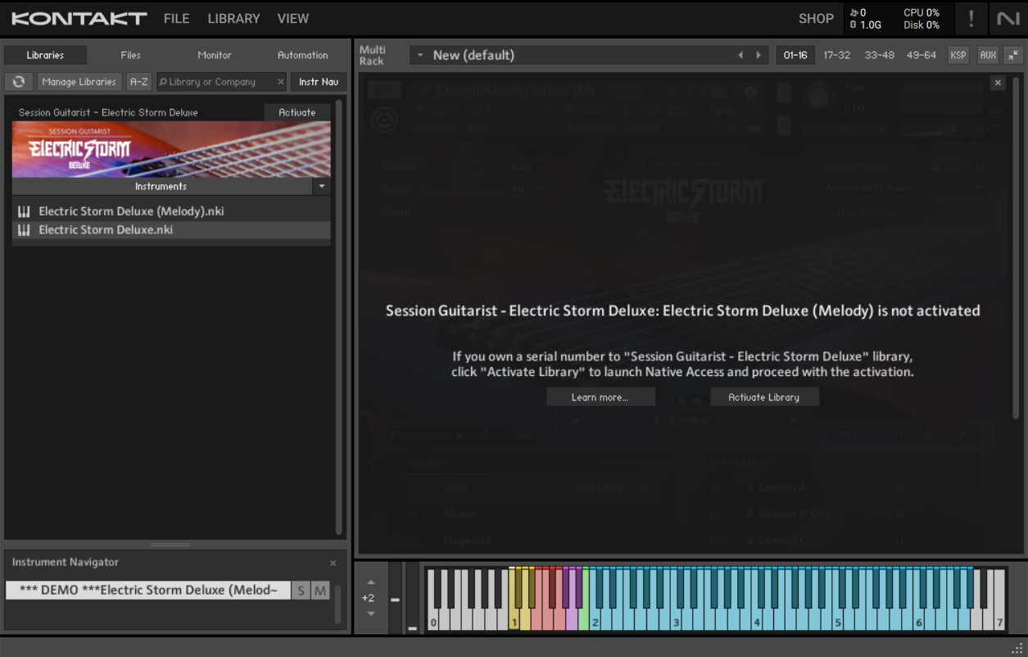
Task: Click the search magnifier icon in library field
Action: 163,82
